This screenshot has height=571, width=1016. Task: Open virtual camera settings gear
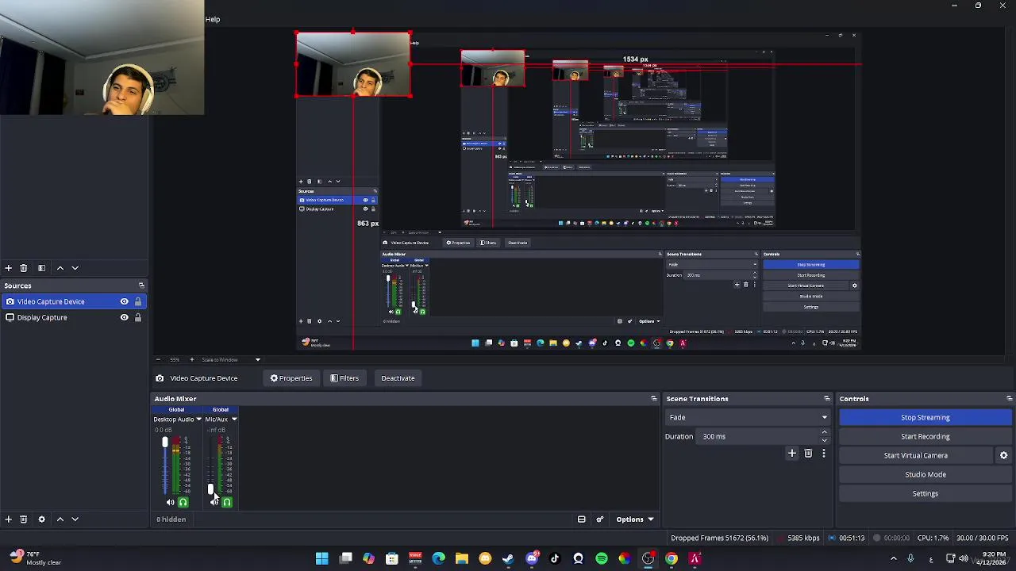tap(1003, 455)
